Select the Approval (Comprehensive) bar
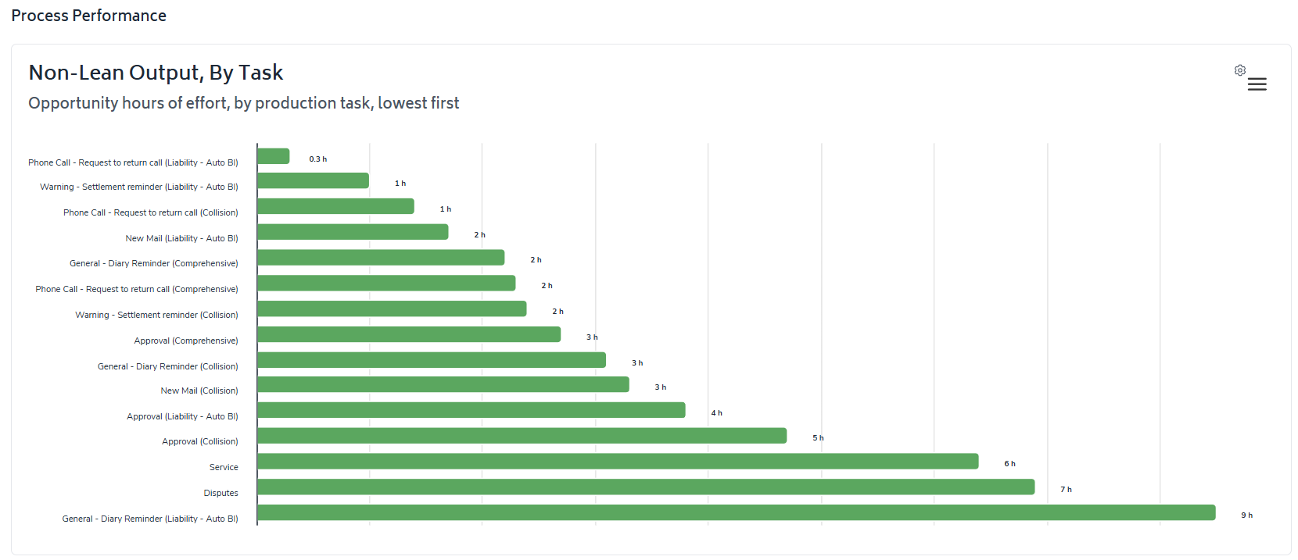 pos(408,334)
